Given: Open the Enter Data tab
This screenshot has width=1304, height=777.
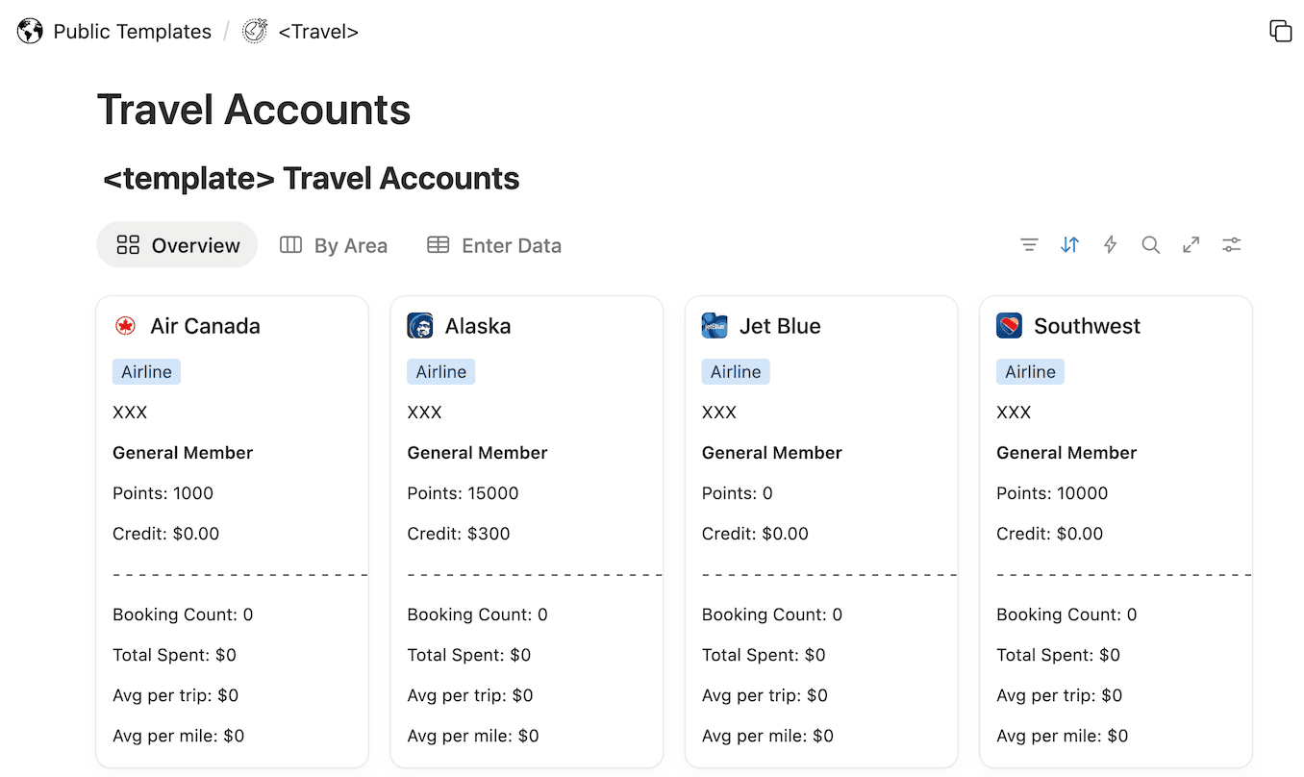Looking at the screenshot, I should [494, 245].
